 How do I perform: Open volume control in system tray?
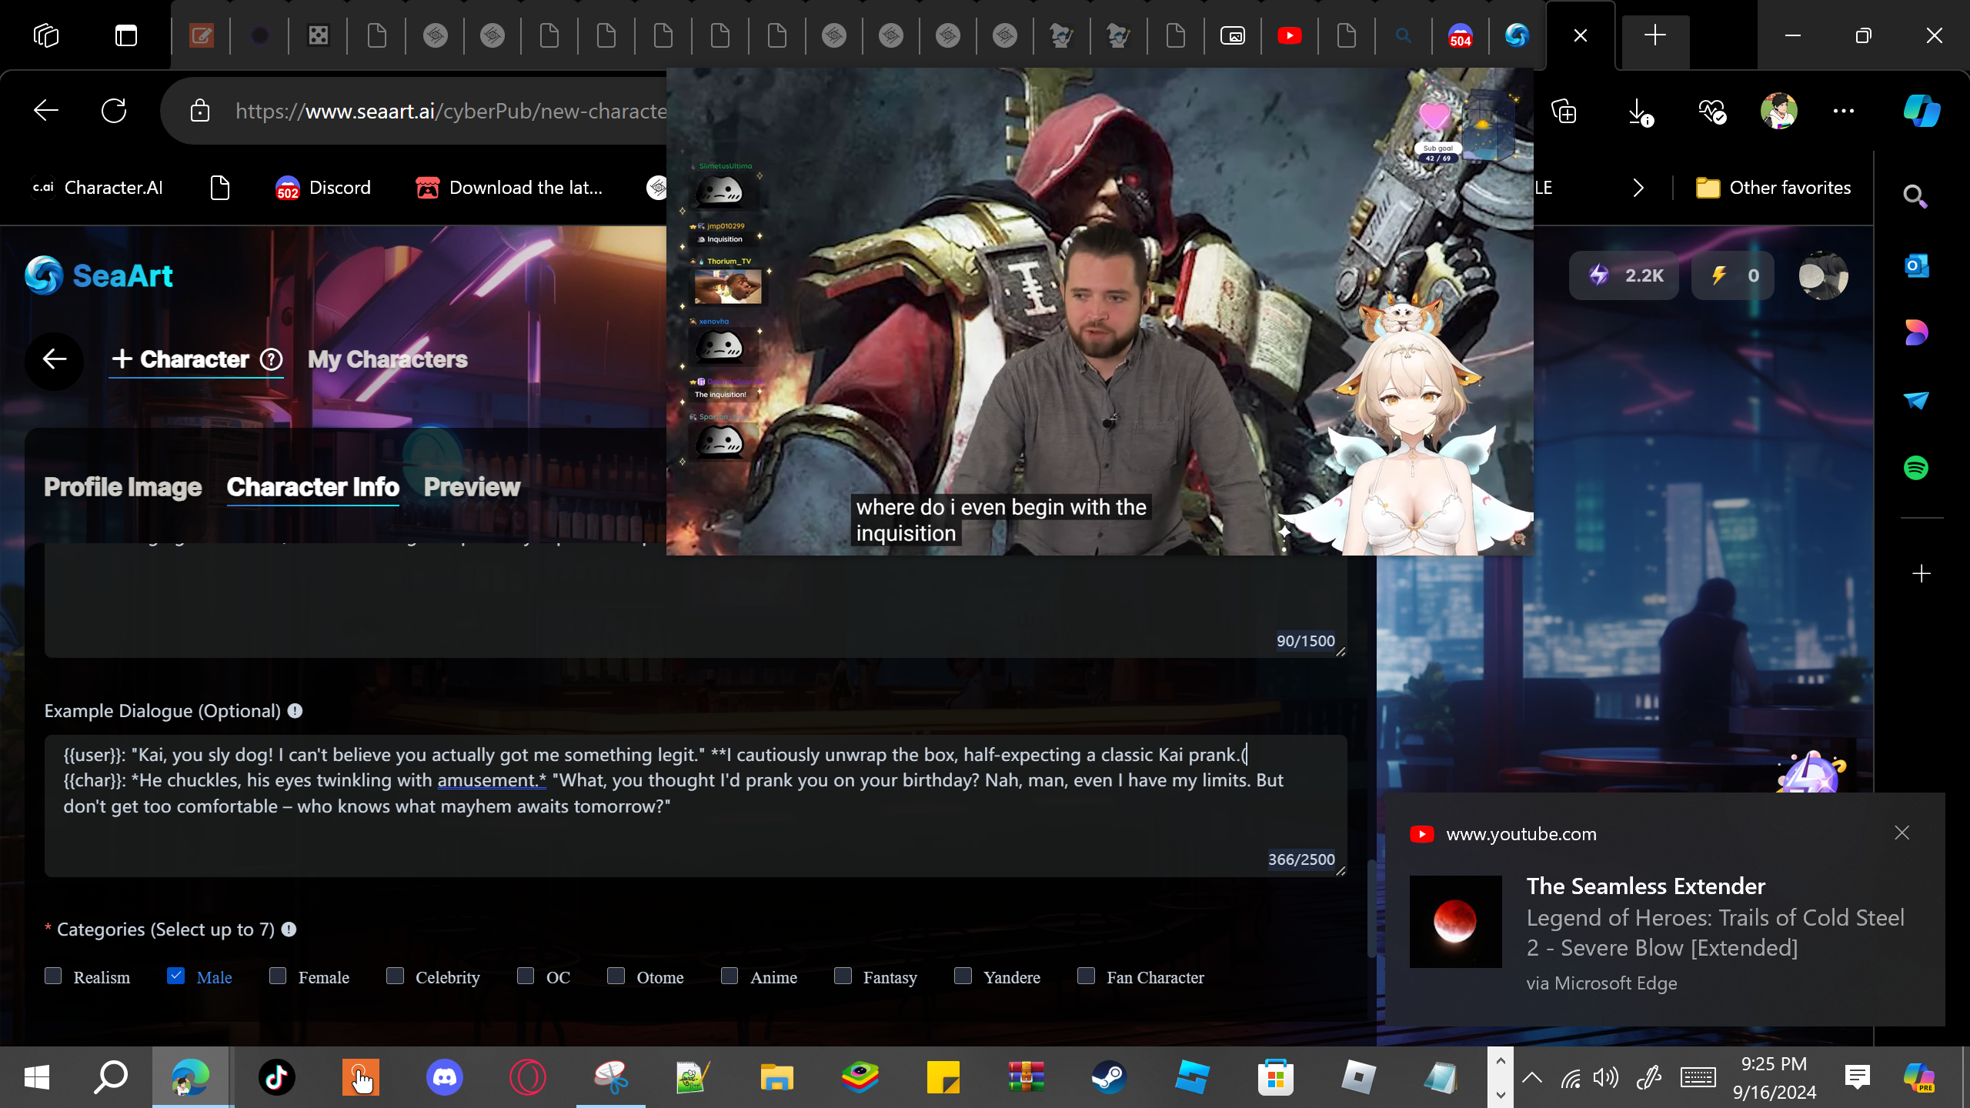click(1605, 1077)
